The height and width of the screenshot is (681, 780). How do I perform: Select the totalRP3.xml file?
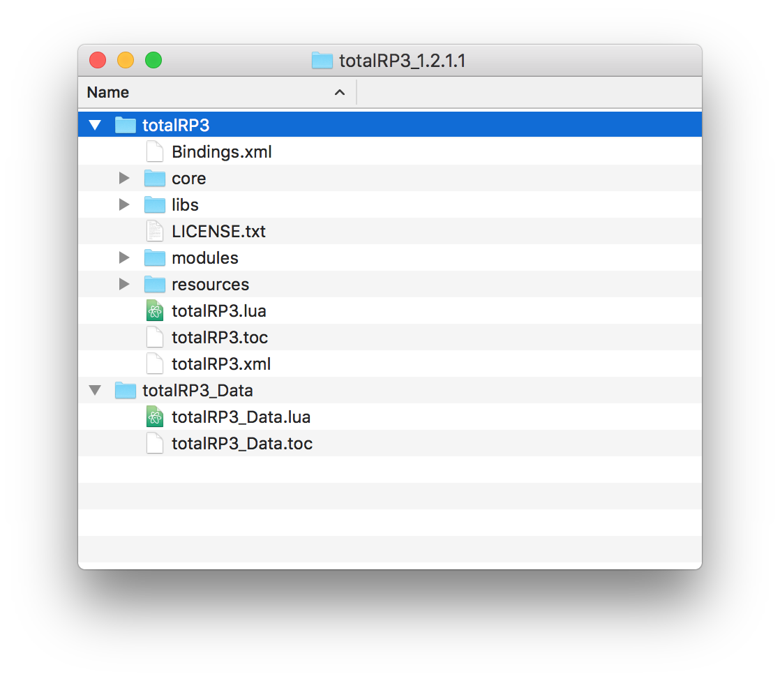click(x=219, y=364)
